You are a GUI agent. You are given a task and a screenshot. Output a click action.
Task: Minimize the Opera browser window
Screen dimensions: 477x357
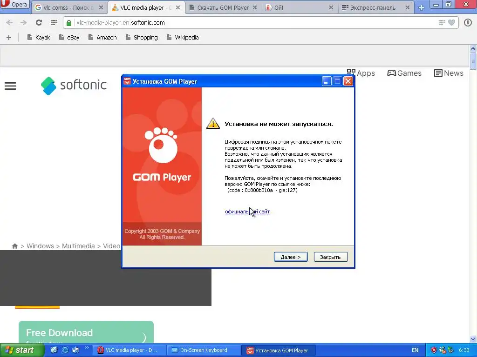[436, 4]
